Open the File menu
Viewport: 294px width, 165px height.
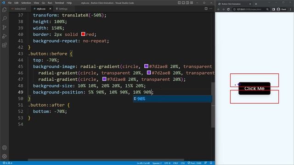10,3
